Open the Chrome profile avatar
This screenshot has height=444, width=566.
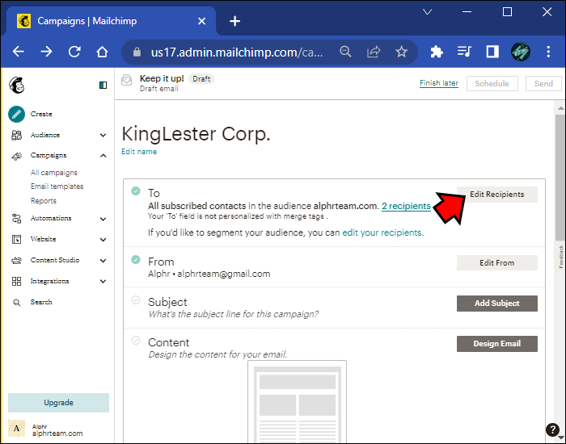coord(521,52)
